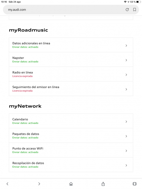The width and height of the screenshot is (142, 189).
Task: Open the Calendario settings row
Action: [x=71, y=121]
